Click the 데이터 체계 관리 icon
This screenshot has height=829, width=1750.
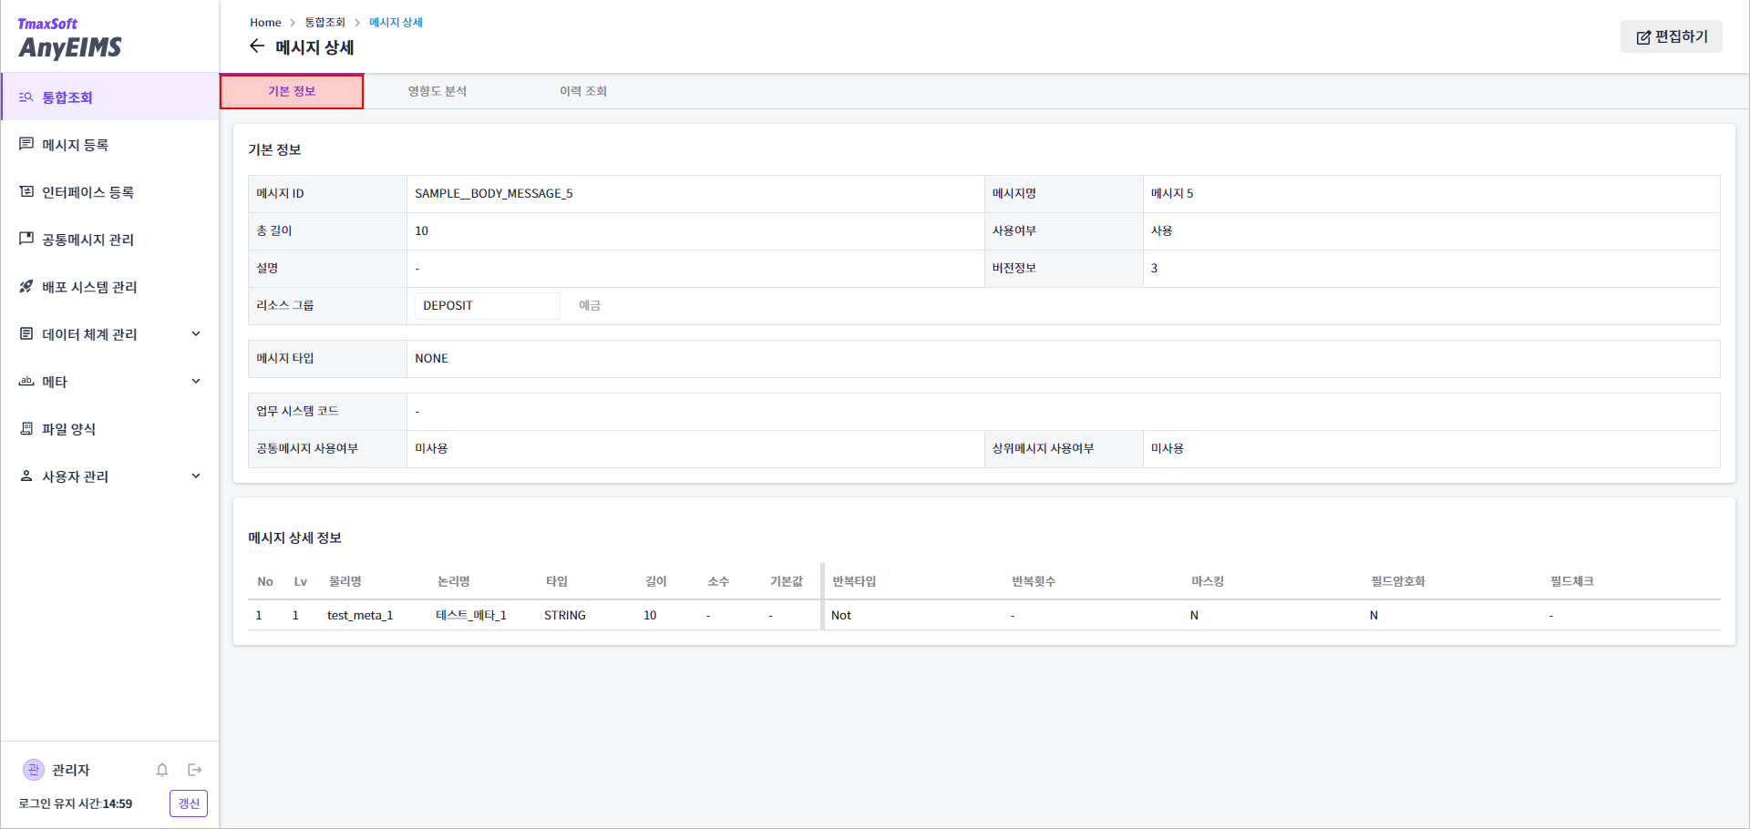click(x=26, y=333)
